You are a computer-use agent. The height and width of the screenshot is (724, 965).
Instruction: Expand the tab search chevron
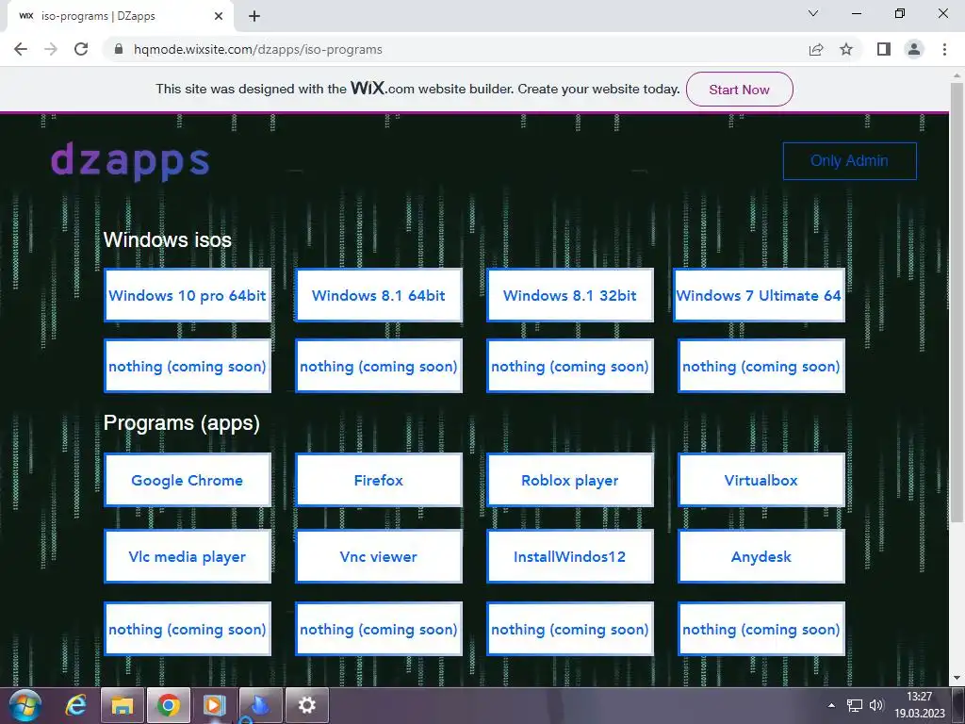[813, 13]
